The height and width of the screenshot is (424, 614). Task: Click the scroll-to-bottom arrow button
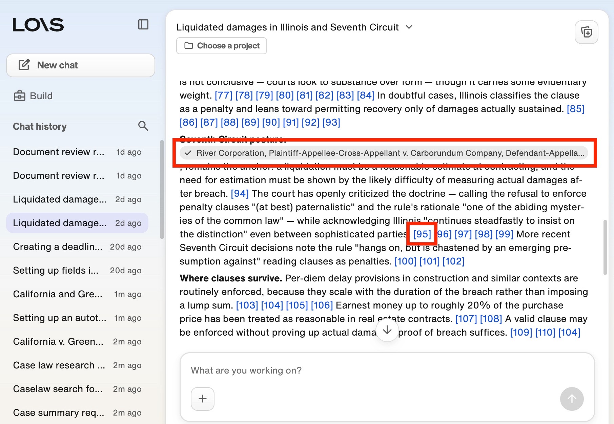point(387,330)
